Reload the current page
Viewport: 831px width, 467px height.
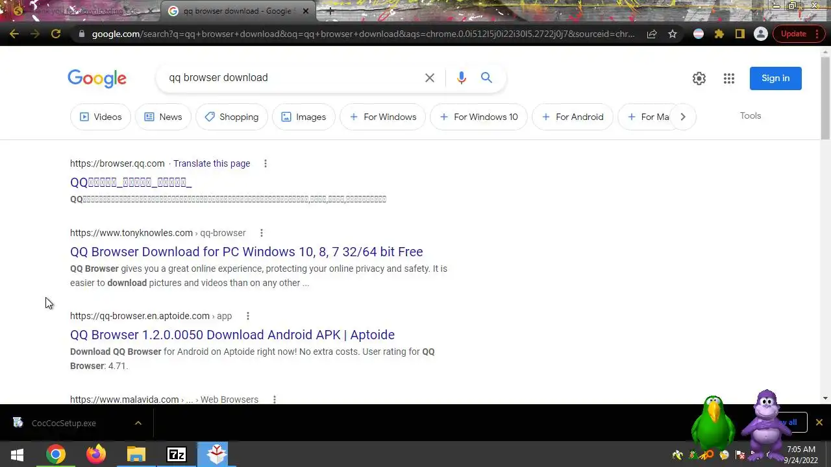(56, 34)
